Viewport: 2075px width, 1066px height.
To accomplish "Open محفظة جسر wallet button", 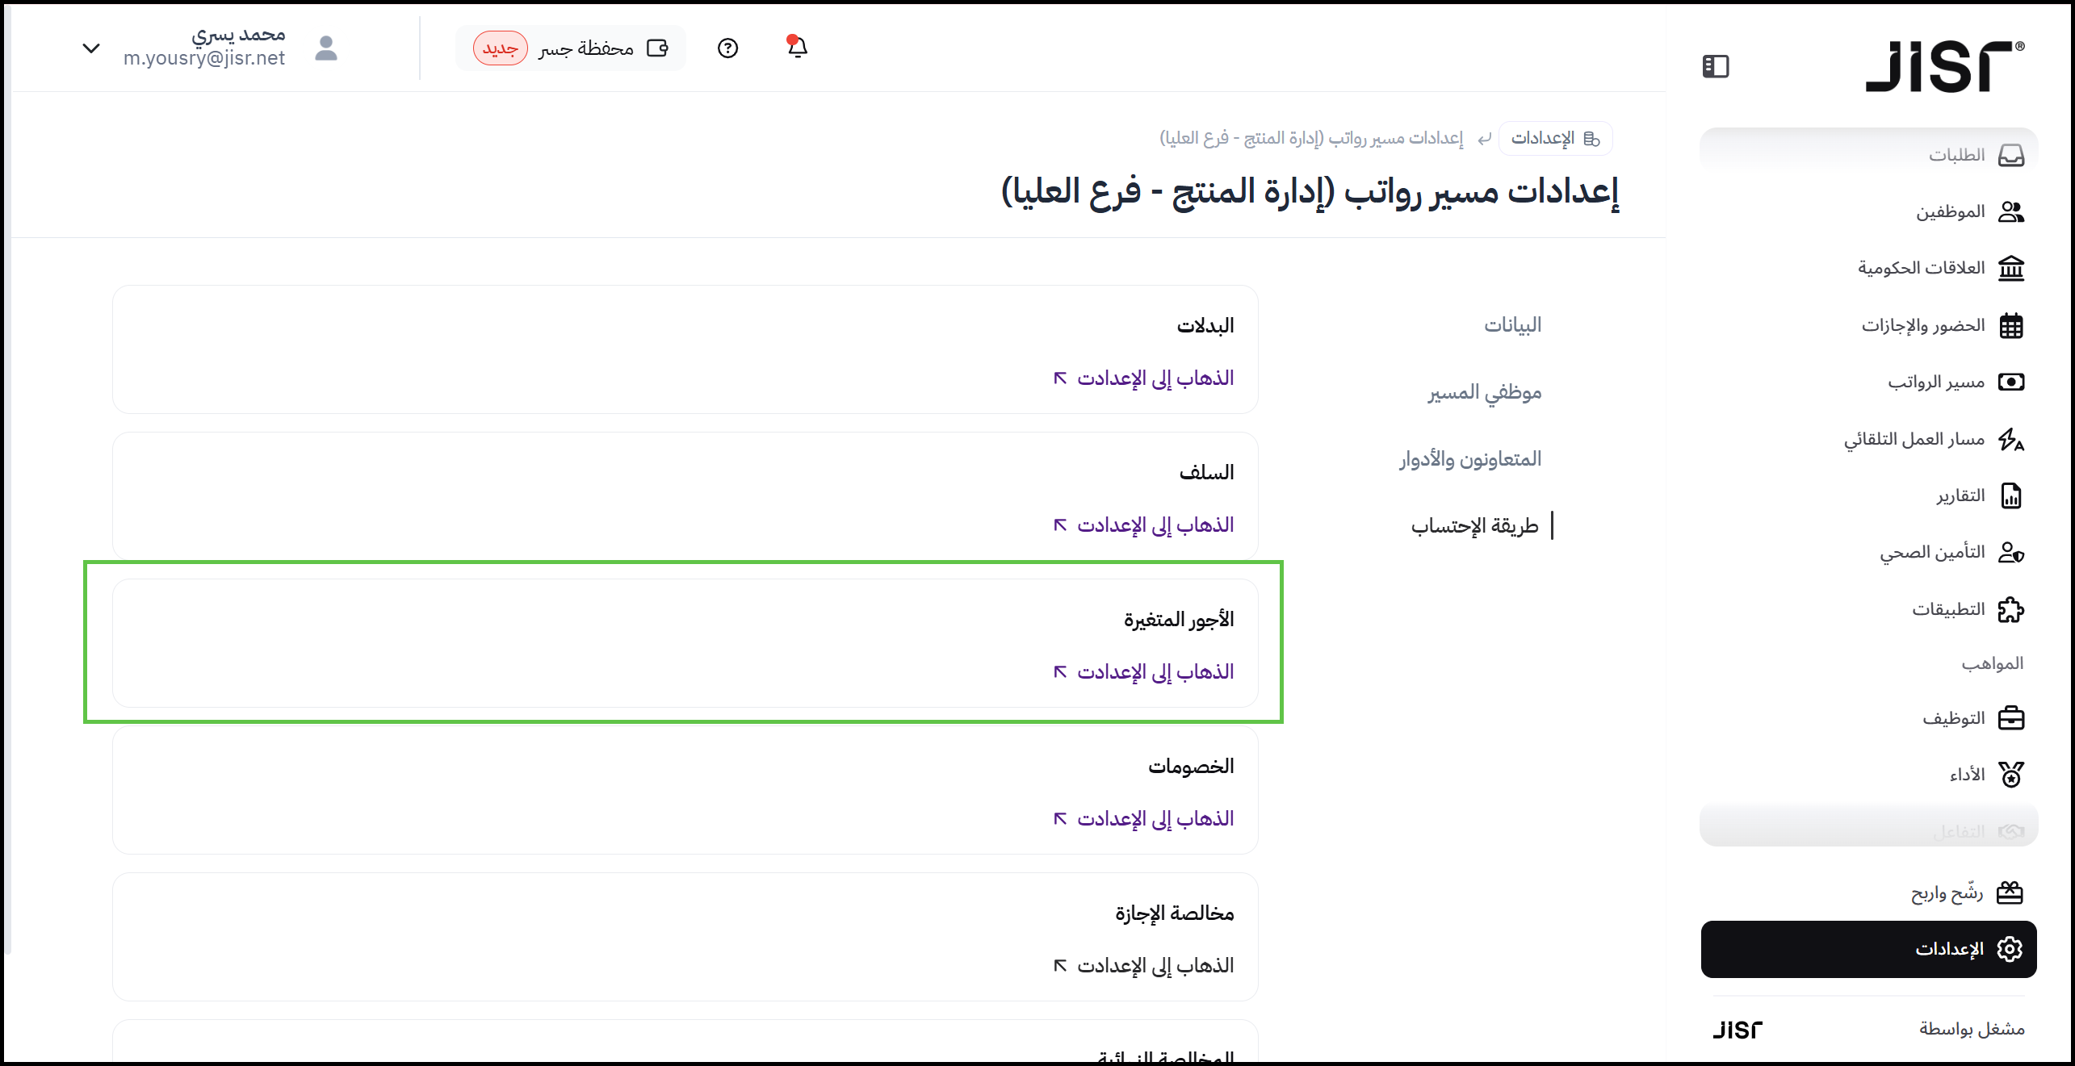I will coord(571,48).
